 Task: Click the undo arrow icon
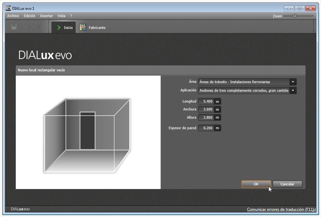(x=27, y=27)
